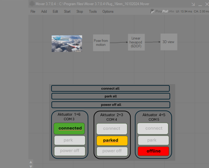Open the Tools menu

pyautogui.click(x=93, y=11)
